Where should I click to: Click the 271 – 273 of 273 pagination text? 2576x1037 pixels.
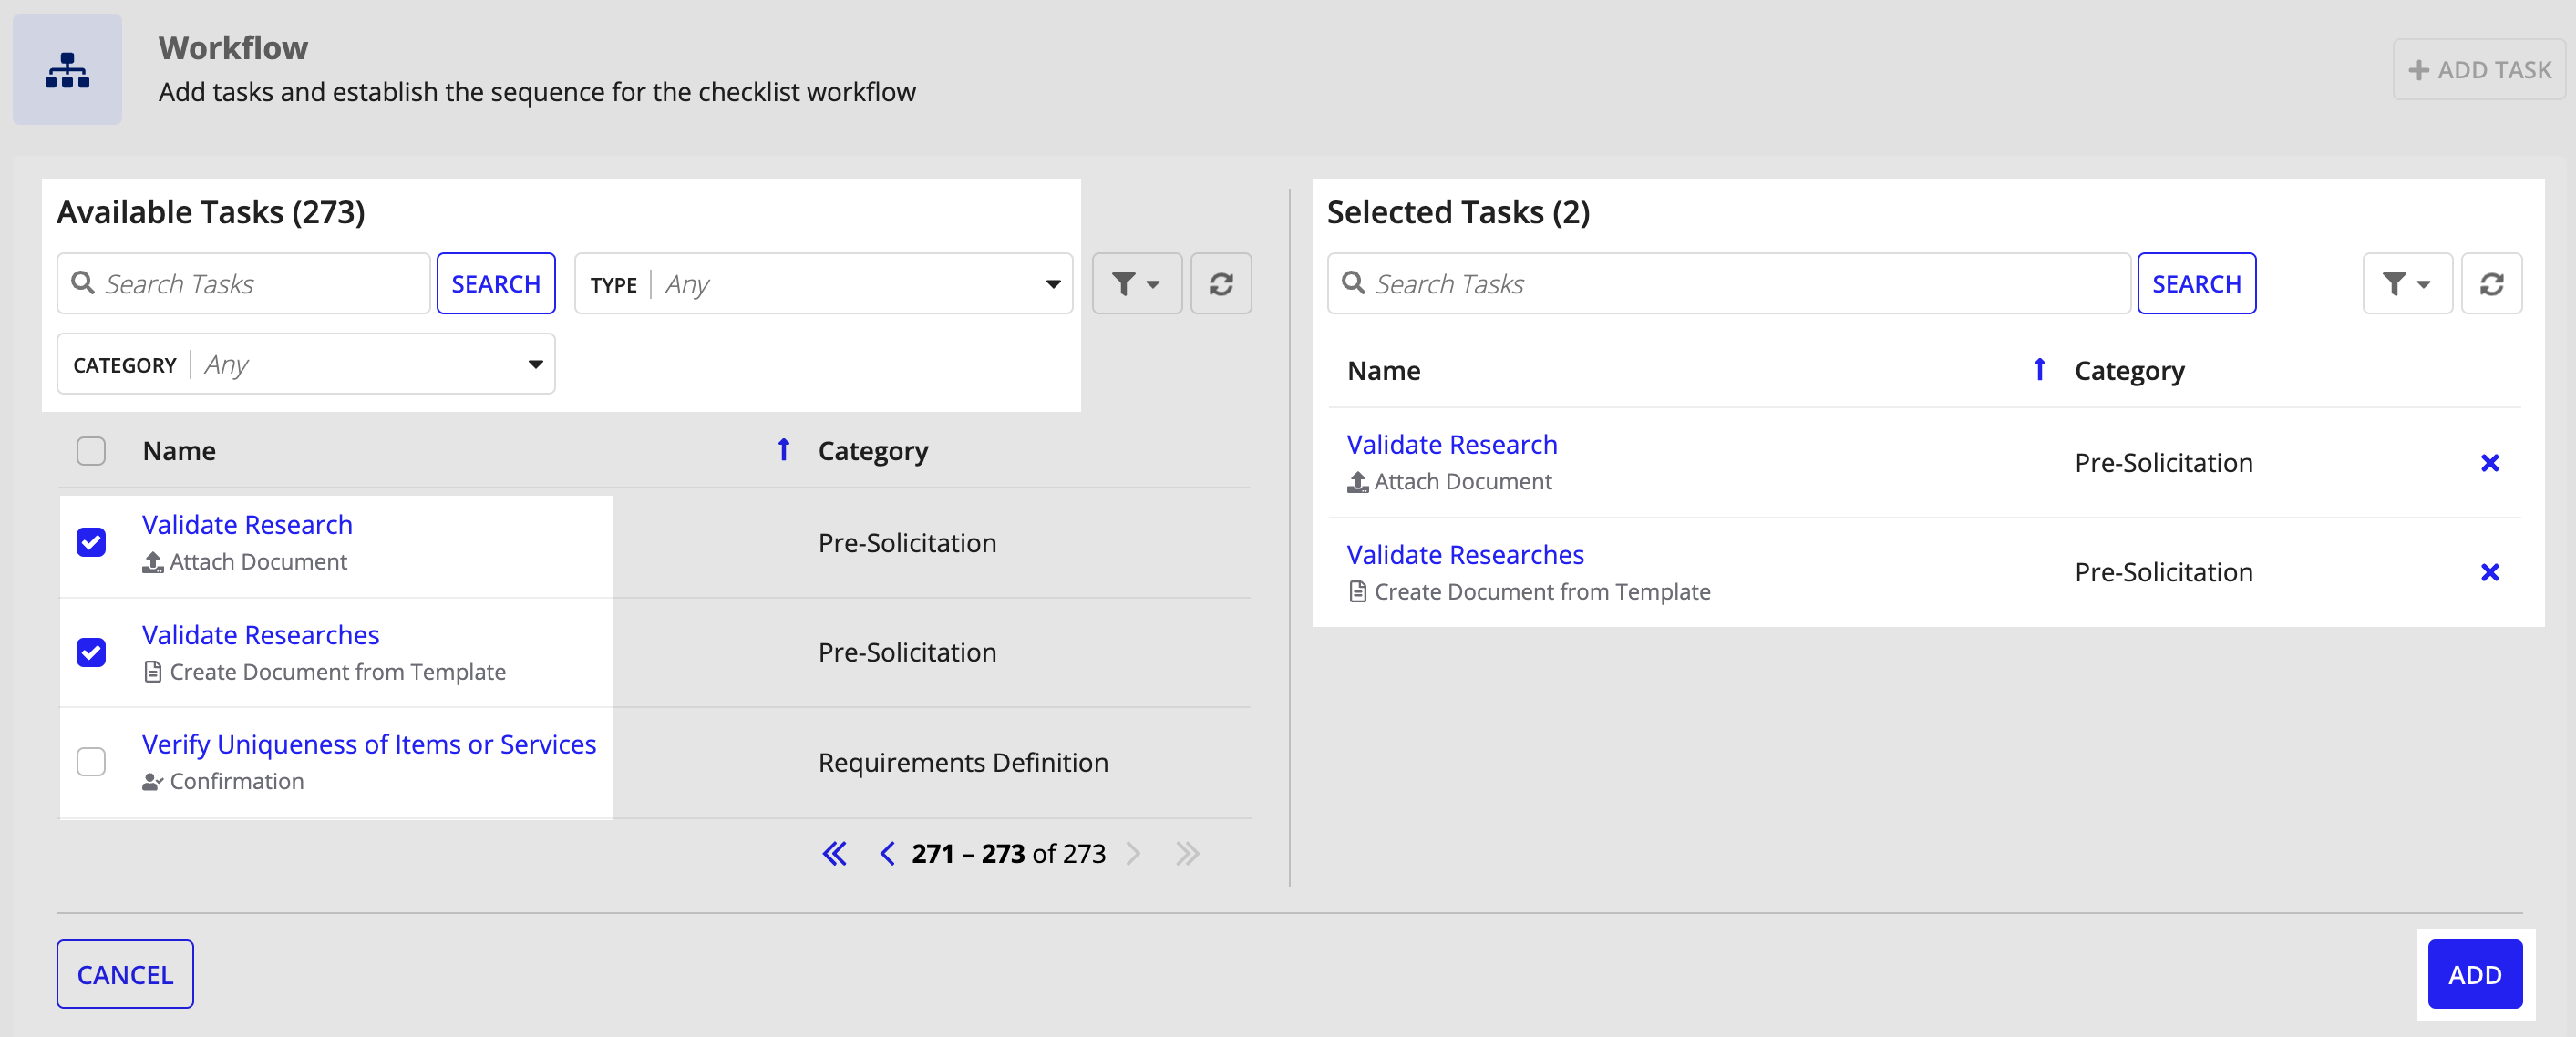click(x=1008, y=853)
